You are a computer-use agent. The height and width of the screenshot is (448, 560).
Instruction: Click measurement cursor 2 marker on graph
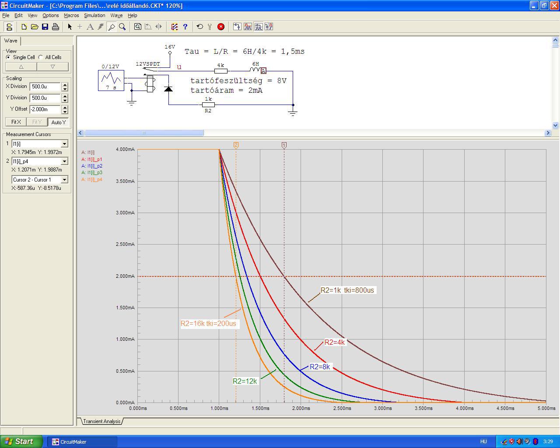coord(236,145)
